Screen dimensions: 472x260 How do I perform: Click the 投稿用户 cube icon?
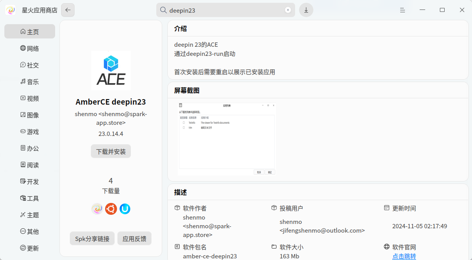274,208
